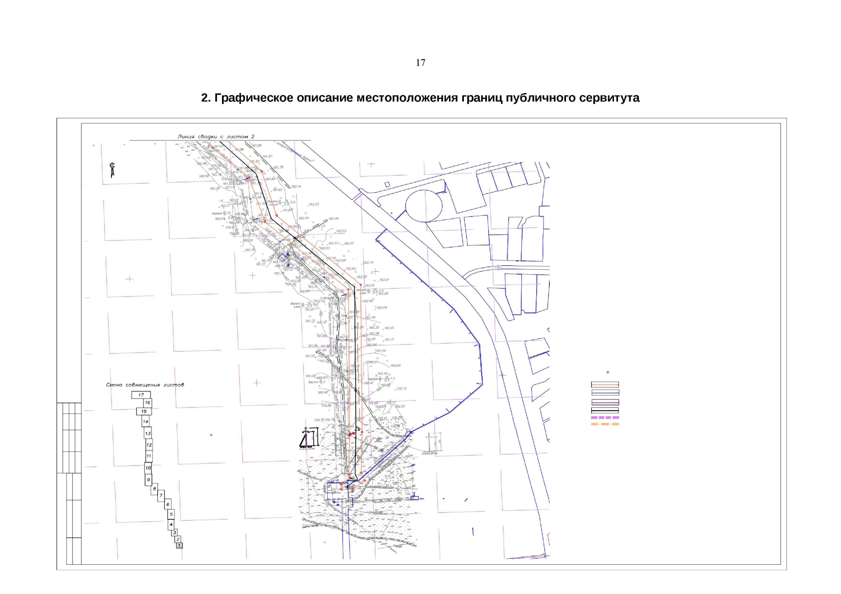This screenshot has height=594, width=841.
Task: Click the purple dashed legend line
Action: (605, 418)
